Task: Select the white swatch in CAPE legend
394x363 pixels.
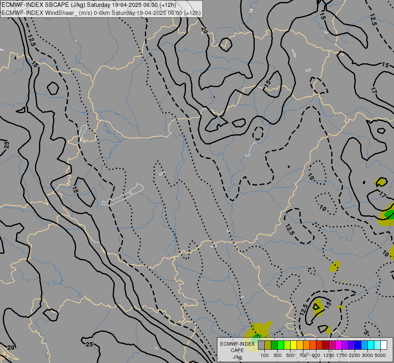Action: pos(384,345)
